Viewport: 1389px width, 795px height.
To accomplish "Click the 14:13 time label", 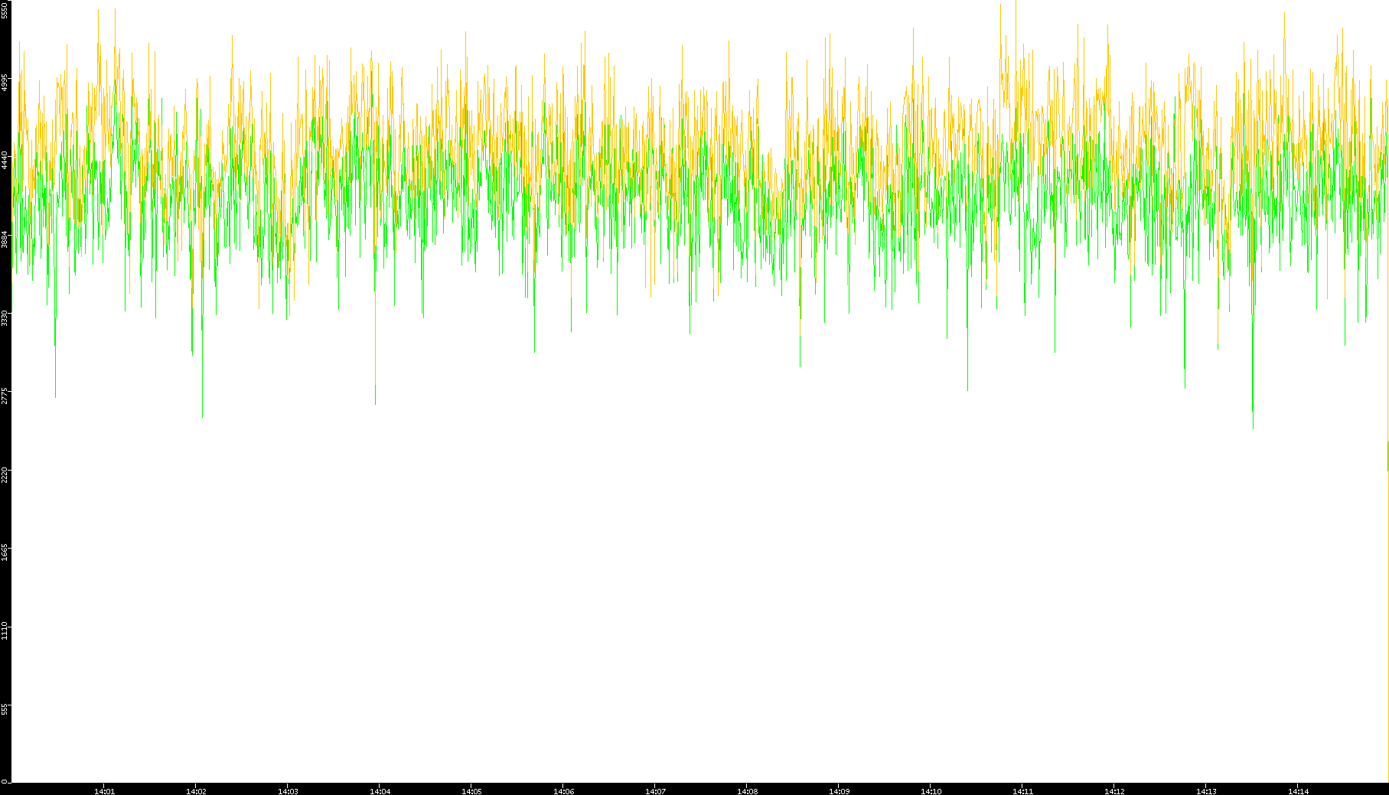I will pos(1206,791).
